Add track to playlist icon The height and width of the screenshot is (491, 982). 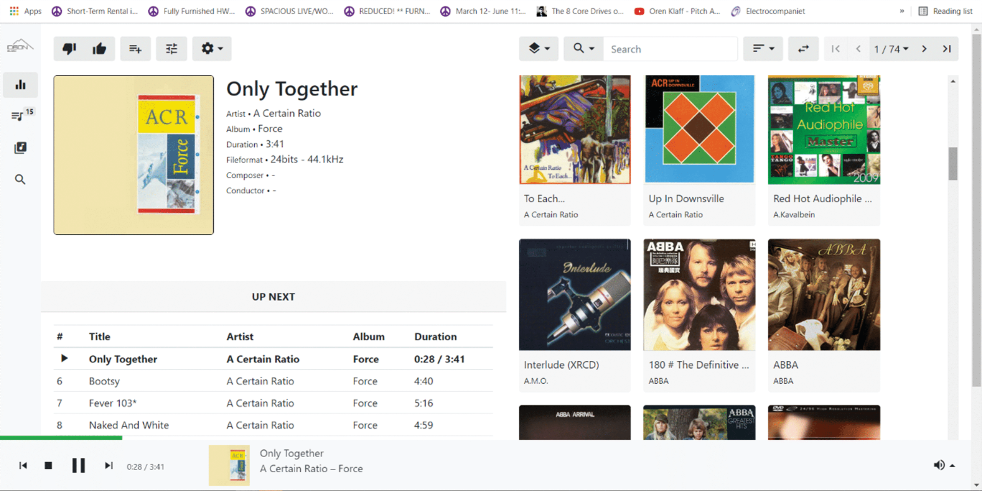tap(135, 49)
